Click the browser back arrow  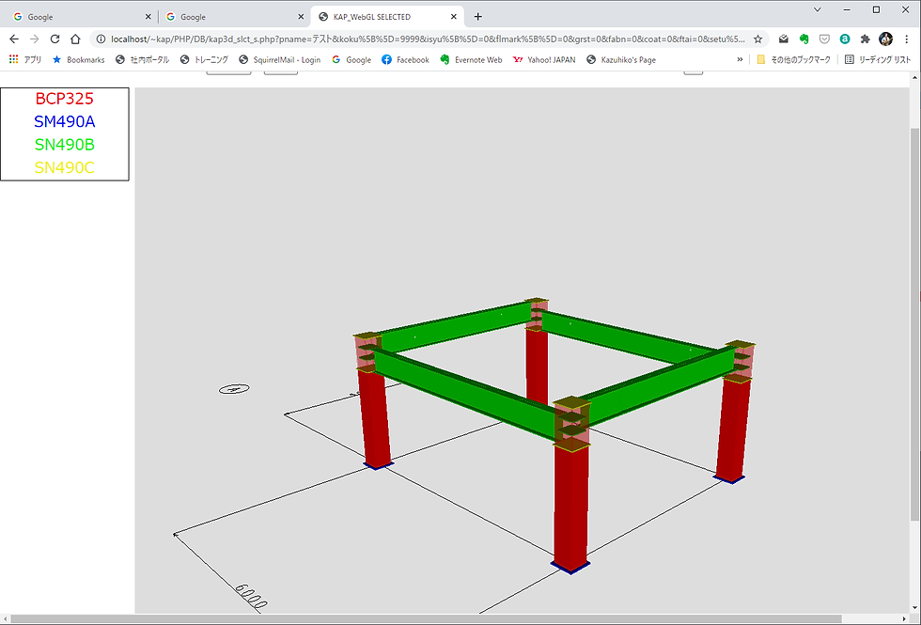(14, 39)
